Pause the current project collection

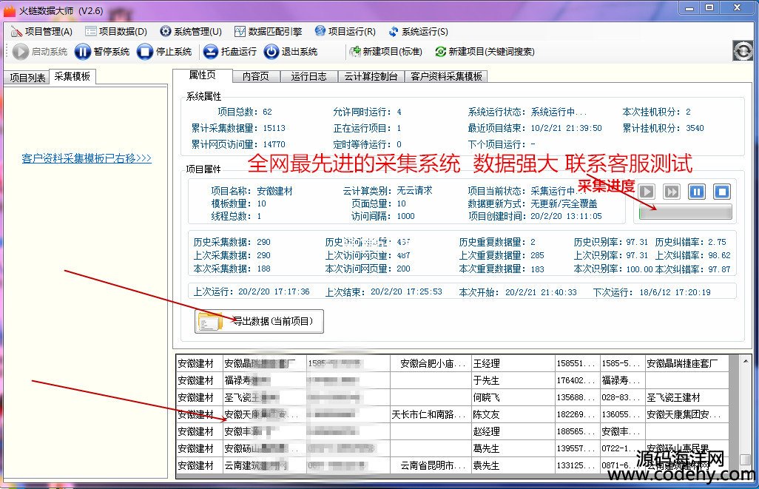click(x=697, y=192)
